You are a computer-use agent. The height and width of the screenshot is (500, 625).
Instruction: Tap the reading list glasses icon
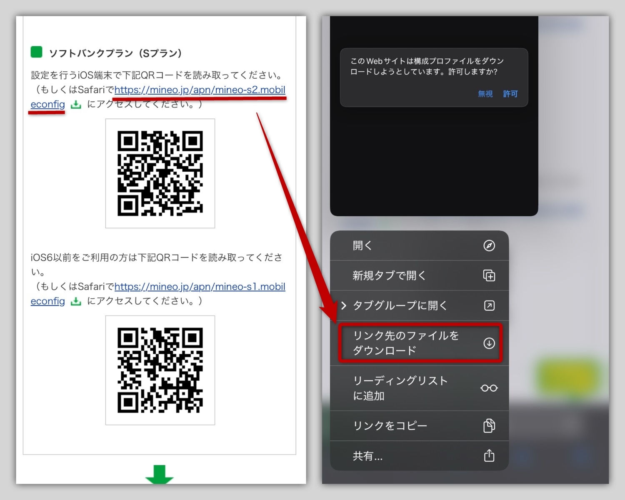489,388
